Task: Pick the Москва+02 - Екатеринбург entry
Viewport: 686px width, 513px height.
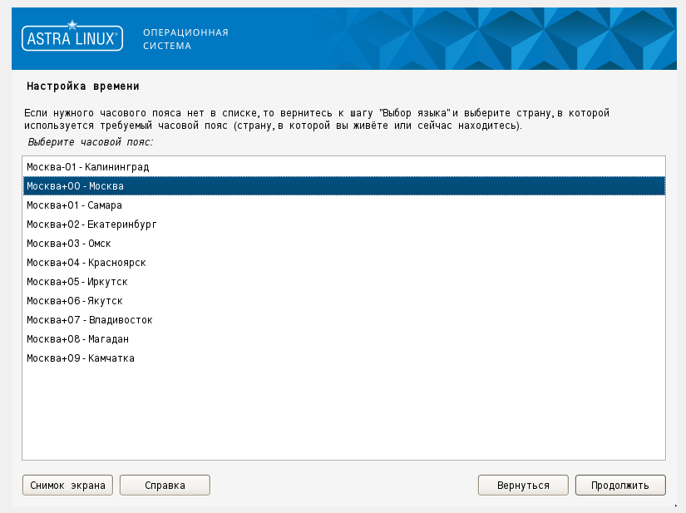Action: pos(344,224)
